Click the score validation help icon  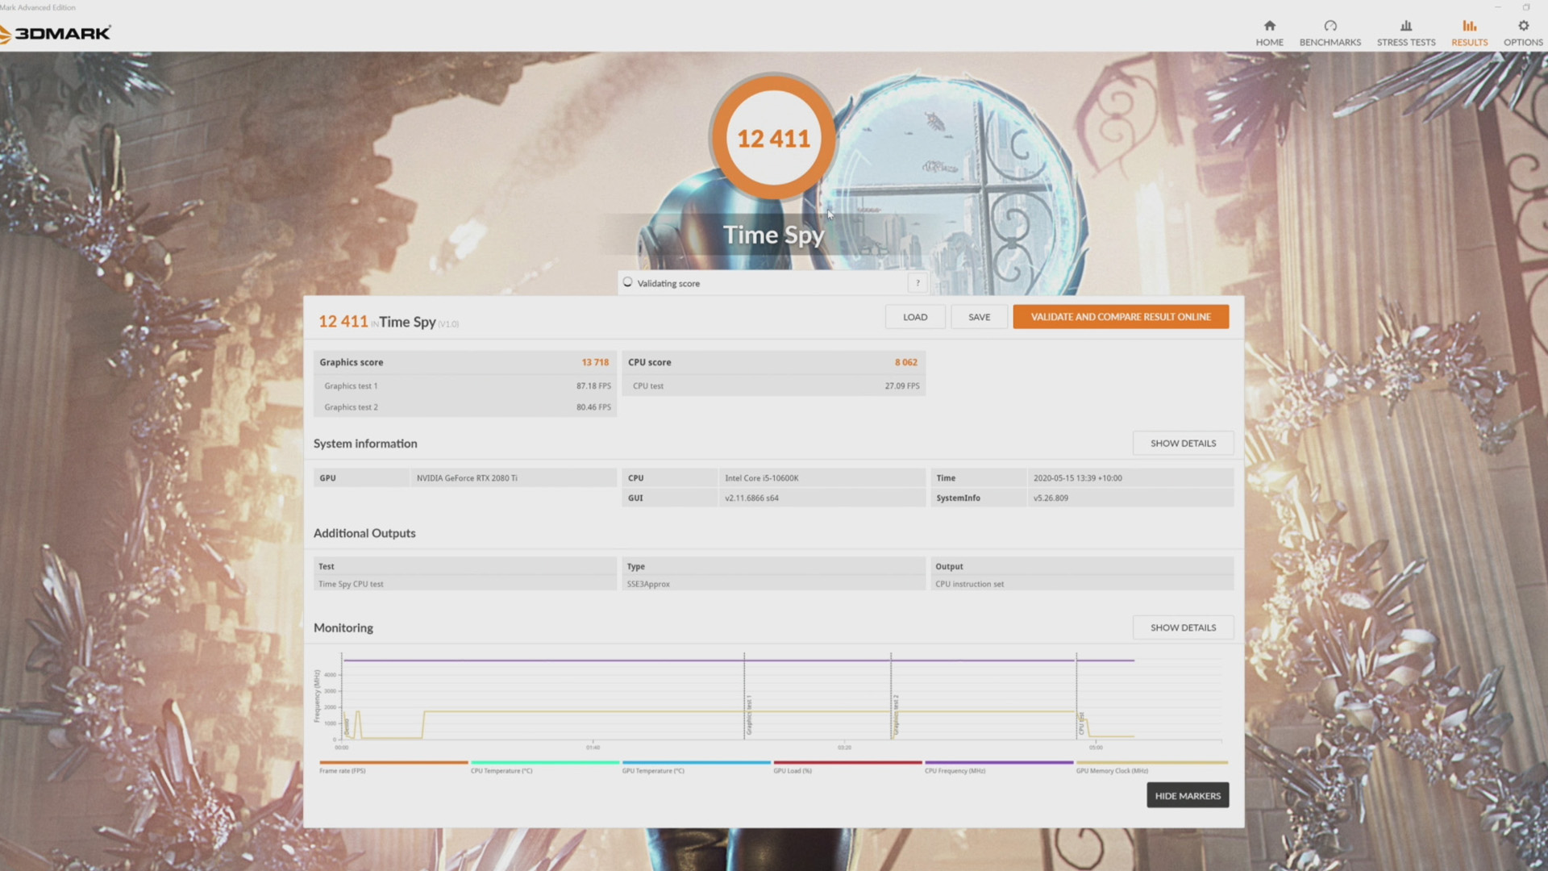click(917, 283)
